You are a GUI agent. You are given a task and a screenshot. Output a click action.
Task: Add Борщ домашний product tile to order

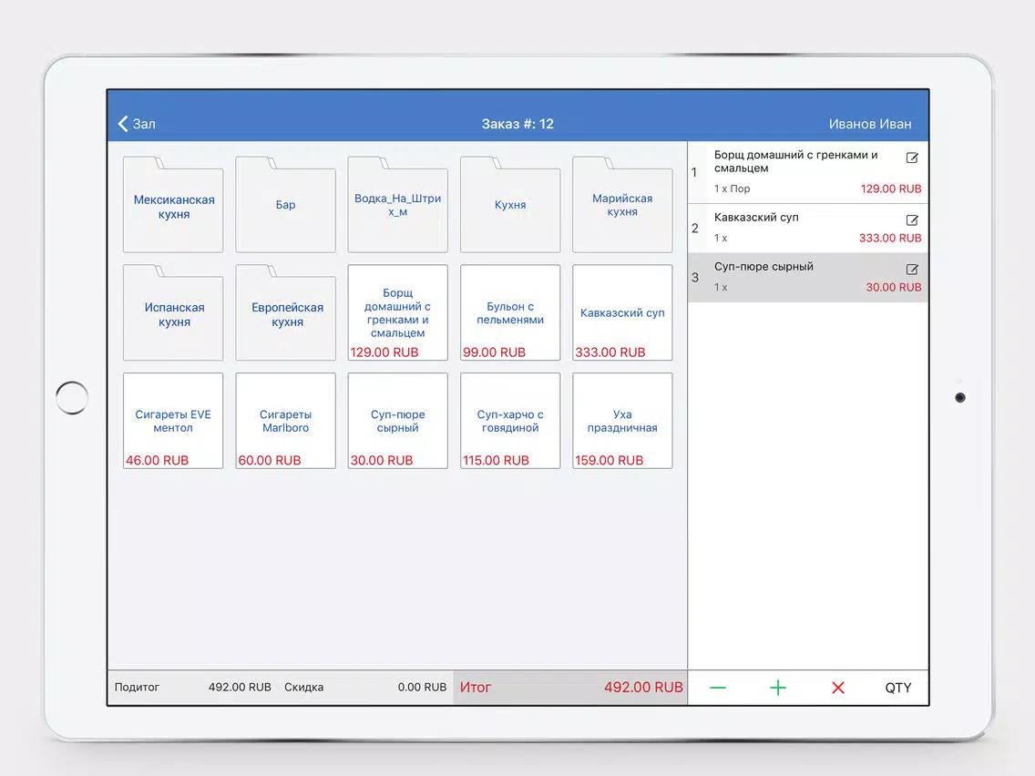(x=398, y=312)
